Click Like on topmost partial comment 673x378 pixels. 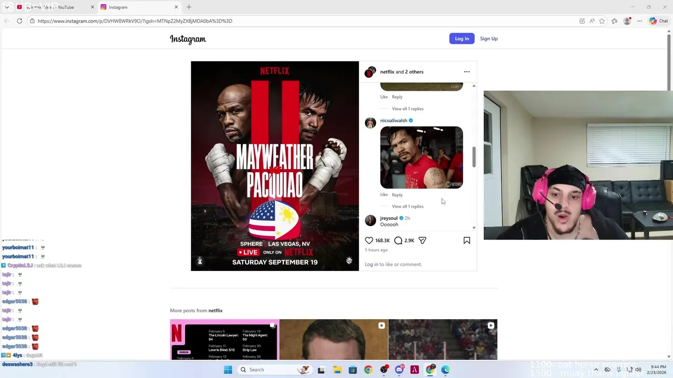(x=384, y=97)
